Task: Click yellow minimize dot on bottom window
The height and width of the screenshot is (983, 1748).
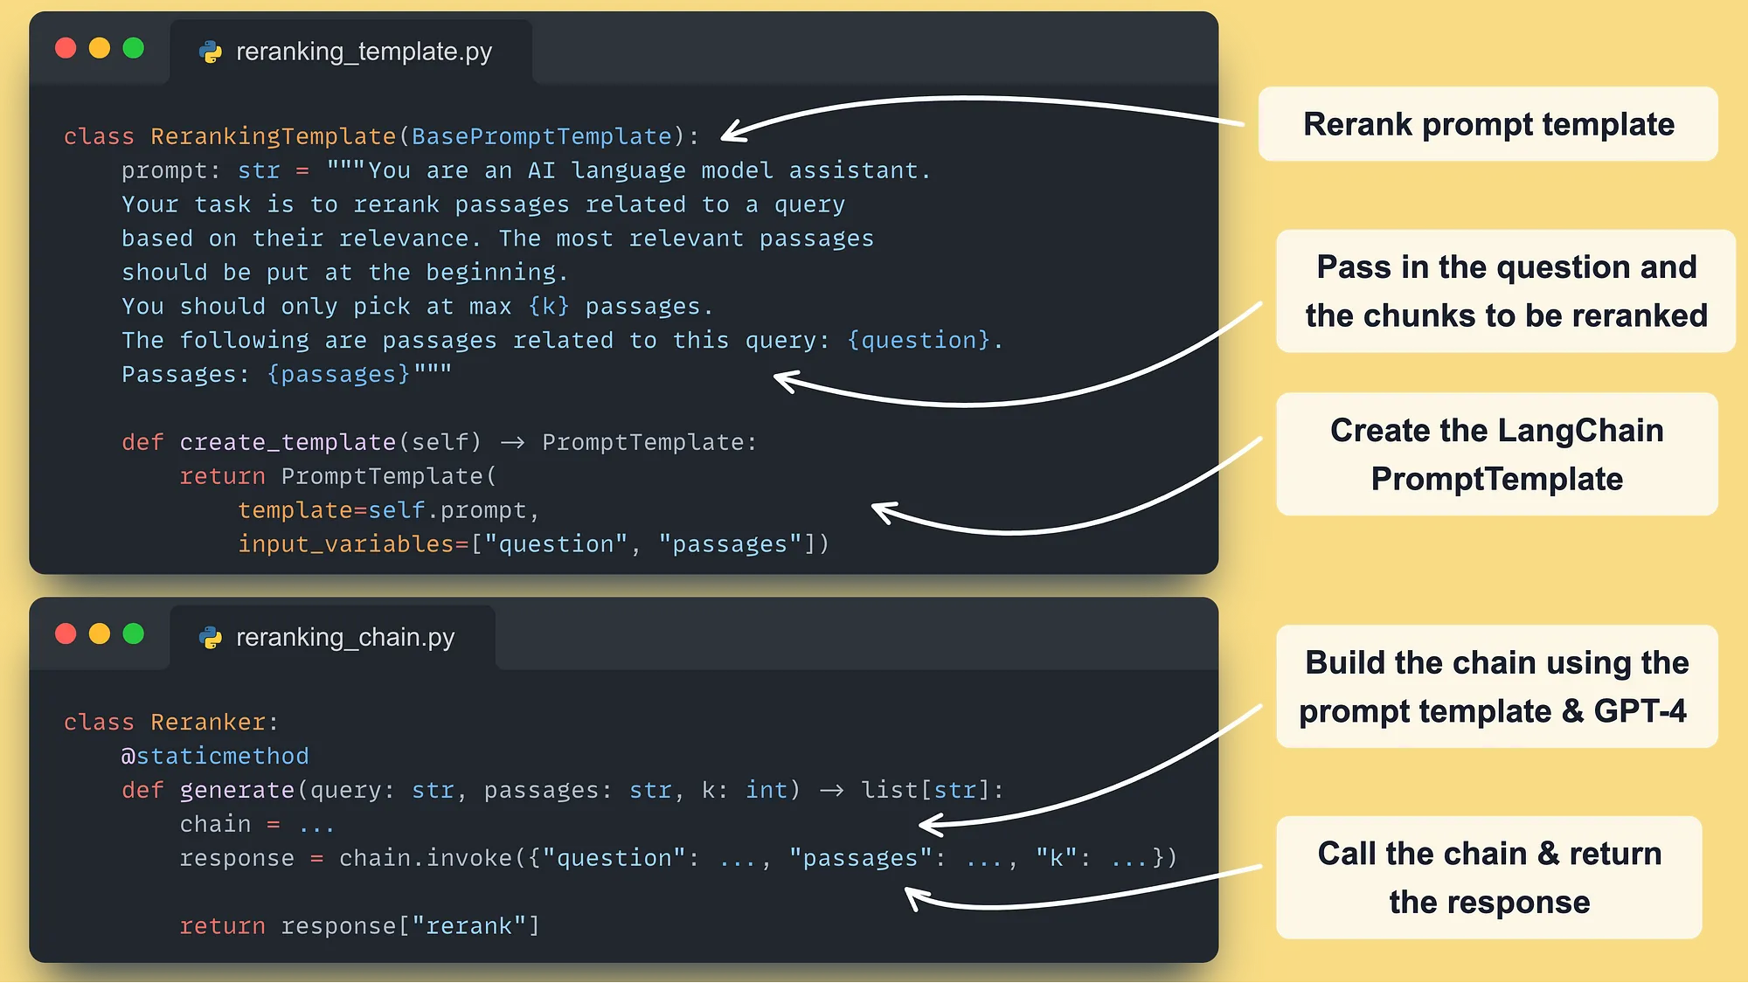Action: pyautogui.click(x=100, y=633)
